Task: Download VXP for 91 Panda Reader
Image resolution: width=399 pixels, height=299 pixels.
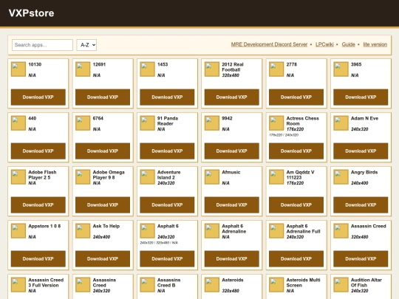Action: point(167,151)
